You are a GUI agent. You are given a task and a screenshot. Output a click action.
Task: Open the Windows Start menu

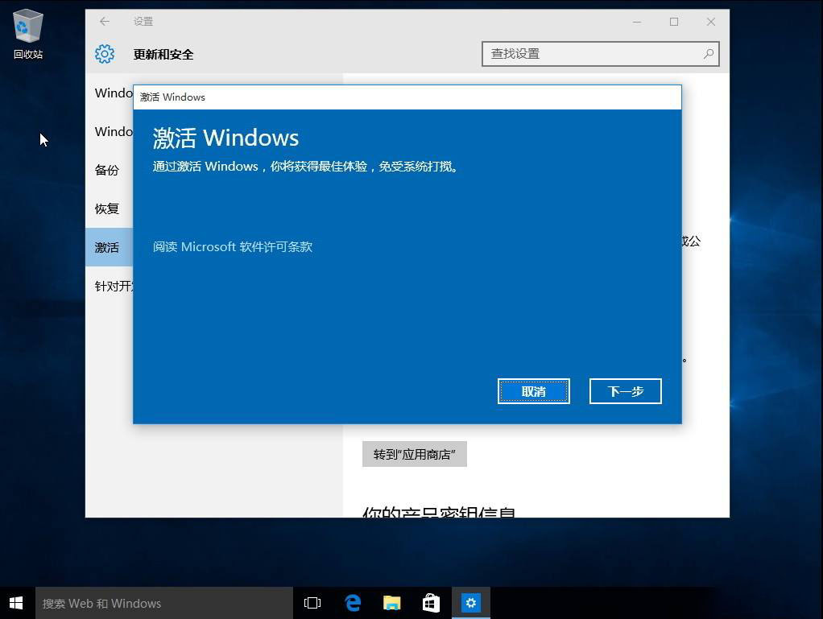[16, 603]
